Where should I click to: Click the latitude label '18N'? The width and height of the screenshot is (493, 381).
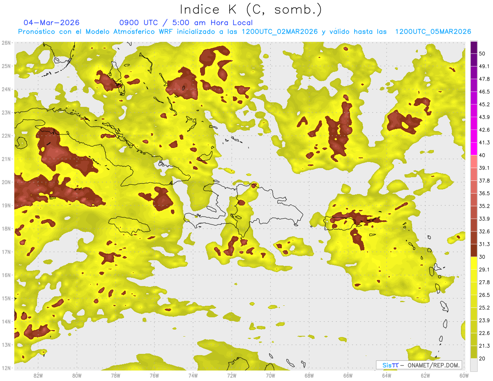pyautogui.click(x=6, y=229)
